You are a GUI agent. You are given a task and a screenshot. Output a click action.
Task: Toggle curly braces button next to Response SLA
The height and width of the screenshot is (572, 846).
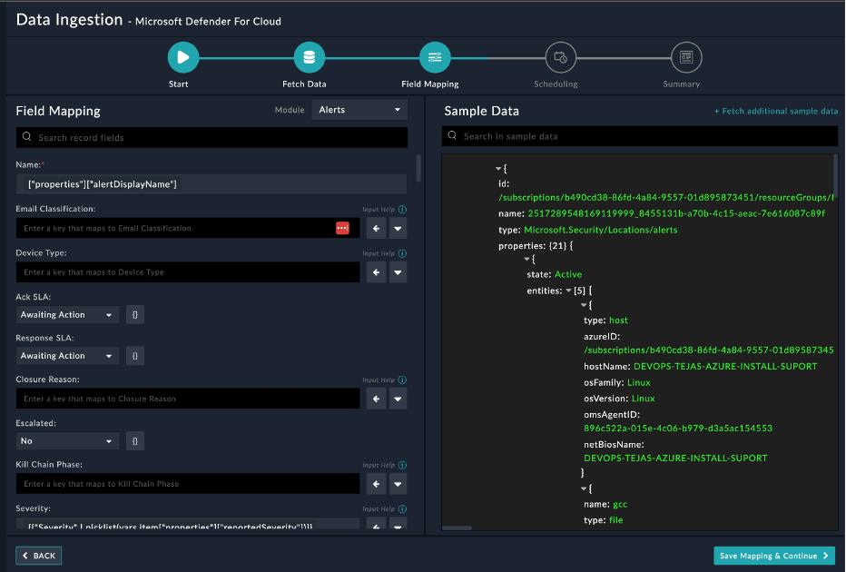[x=134, y=356]
